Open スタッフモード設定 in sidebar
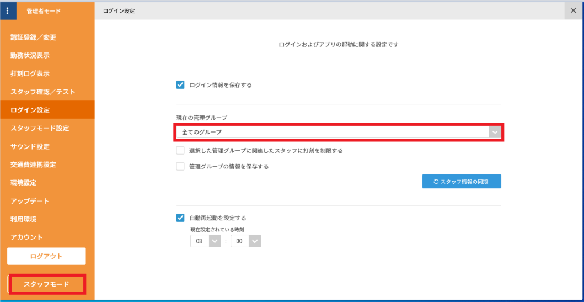The width and height of the screenshot is (584, 302). 40,128
